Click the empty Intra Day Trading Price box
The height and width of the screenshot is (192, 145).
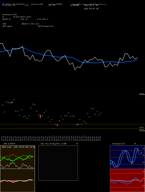point(58,163)
